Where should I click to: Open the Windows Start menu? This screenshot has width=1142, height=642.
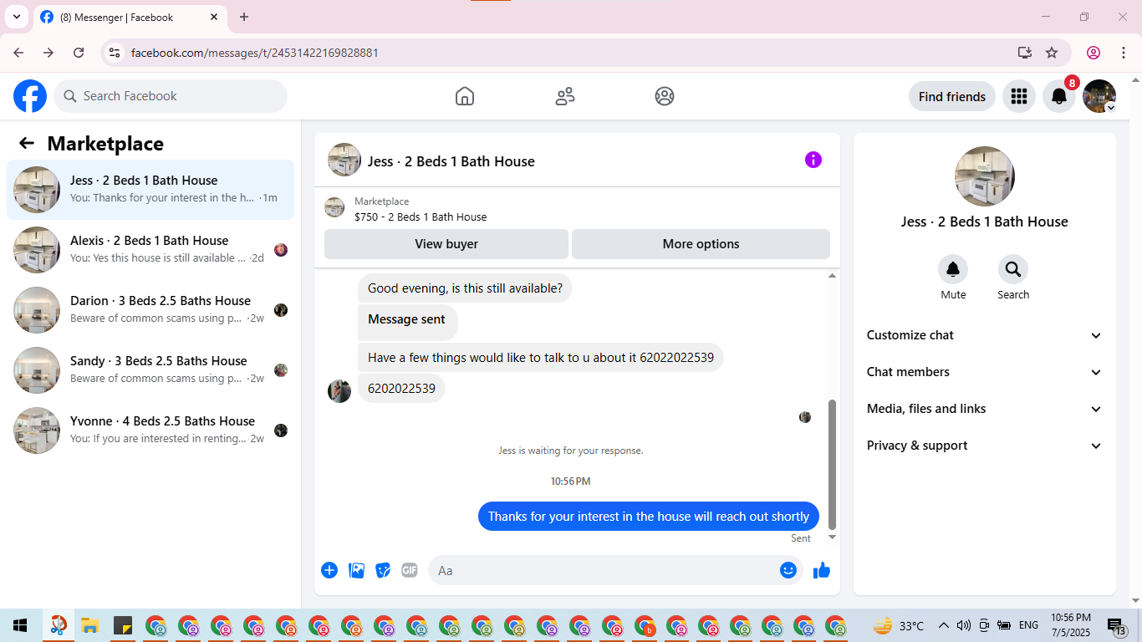(x=20, y=625)
